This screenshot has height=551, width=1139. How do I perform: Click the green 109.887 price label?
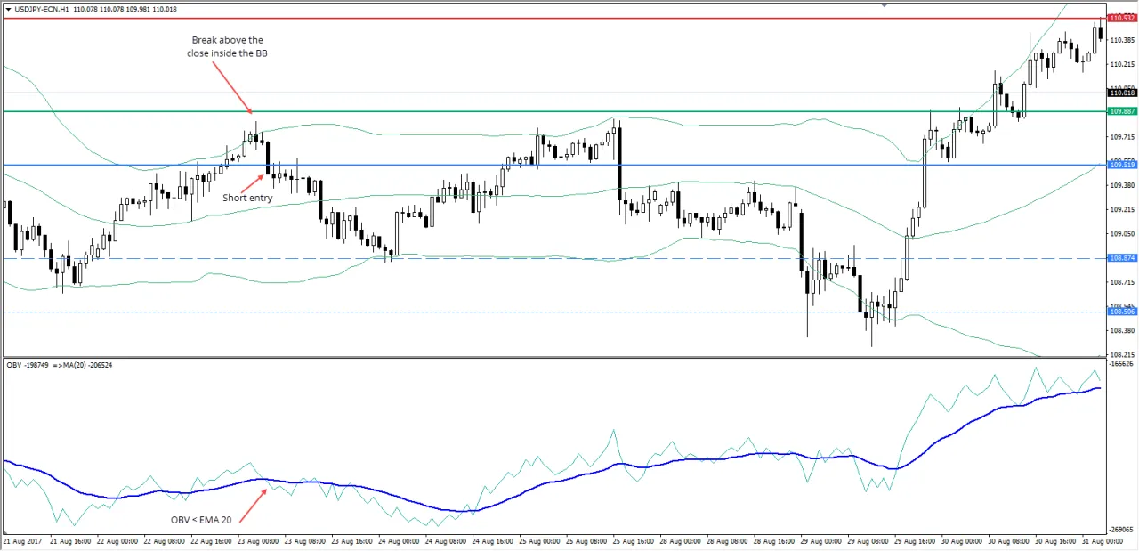[x=1121, y=111]
